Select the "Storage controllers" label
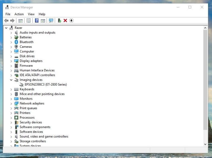212x158 pixels. pyautogui.click(x=33, y=141)
